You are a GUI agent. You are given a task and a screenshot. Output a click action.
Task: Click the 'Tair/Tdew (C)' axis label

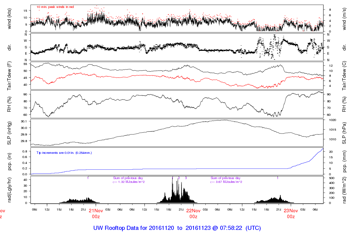pos(344,76)
